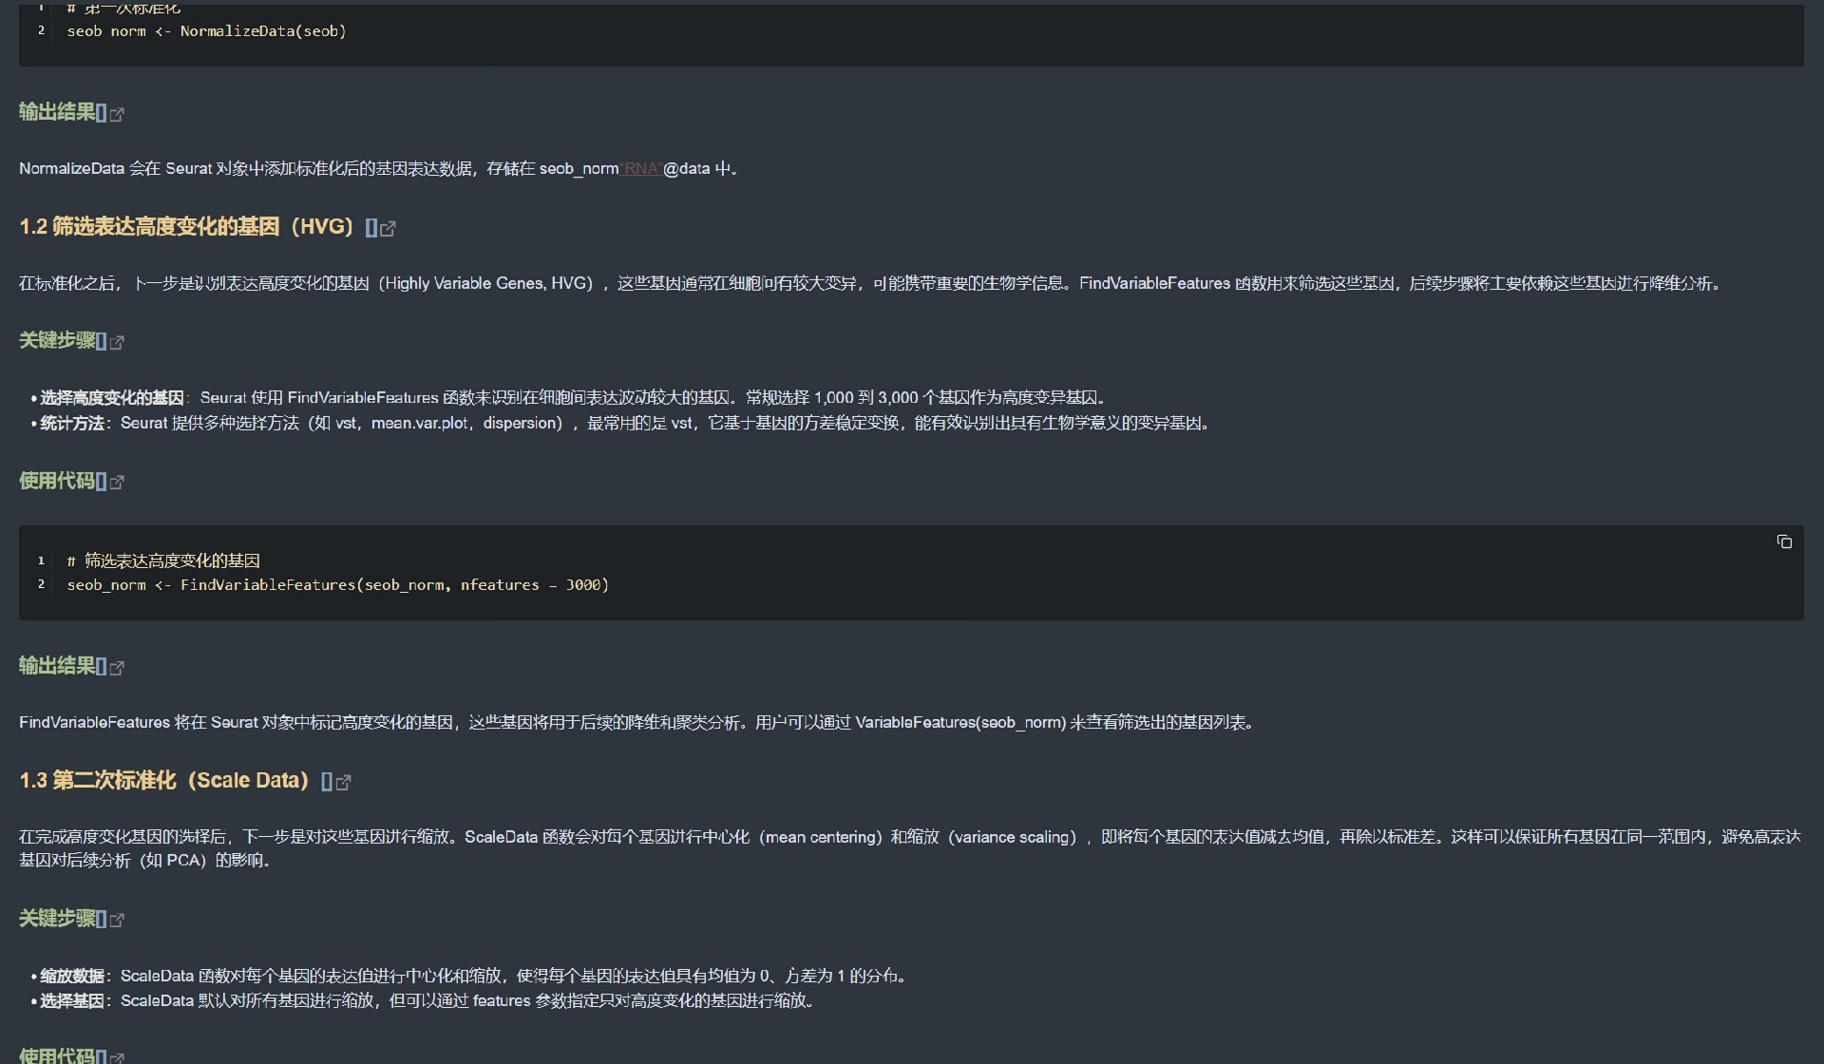This screenshot has height=1064, width=1824.
Task: Open link icon beside heading 1.3 第二次标准化
Action: coord(344,782)
